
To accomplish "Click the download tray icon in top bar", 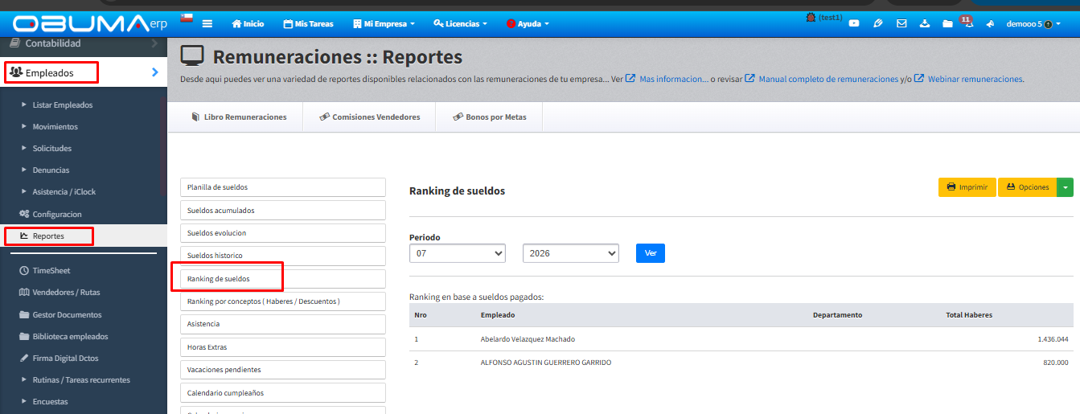I will (925, 24).
